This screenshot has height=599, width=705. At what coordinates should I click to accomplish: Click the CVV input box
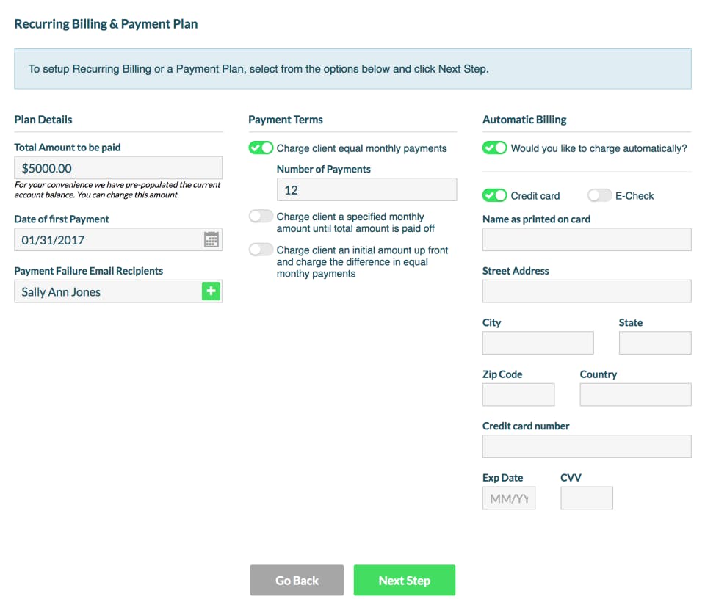point(586,498)
